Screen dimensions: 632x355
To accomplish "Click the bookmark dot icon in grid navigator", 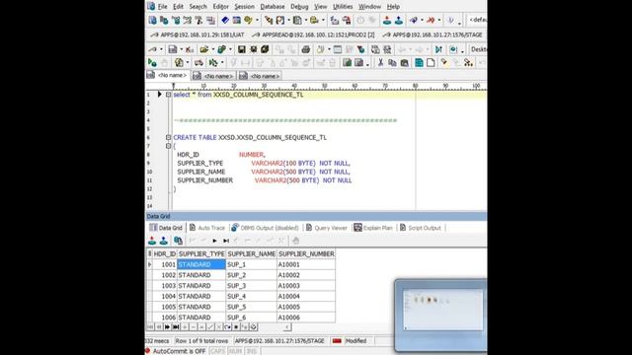I will click(236, 327).
